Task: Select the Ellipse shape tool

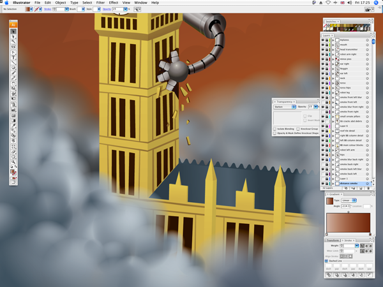Action: 13,68
